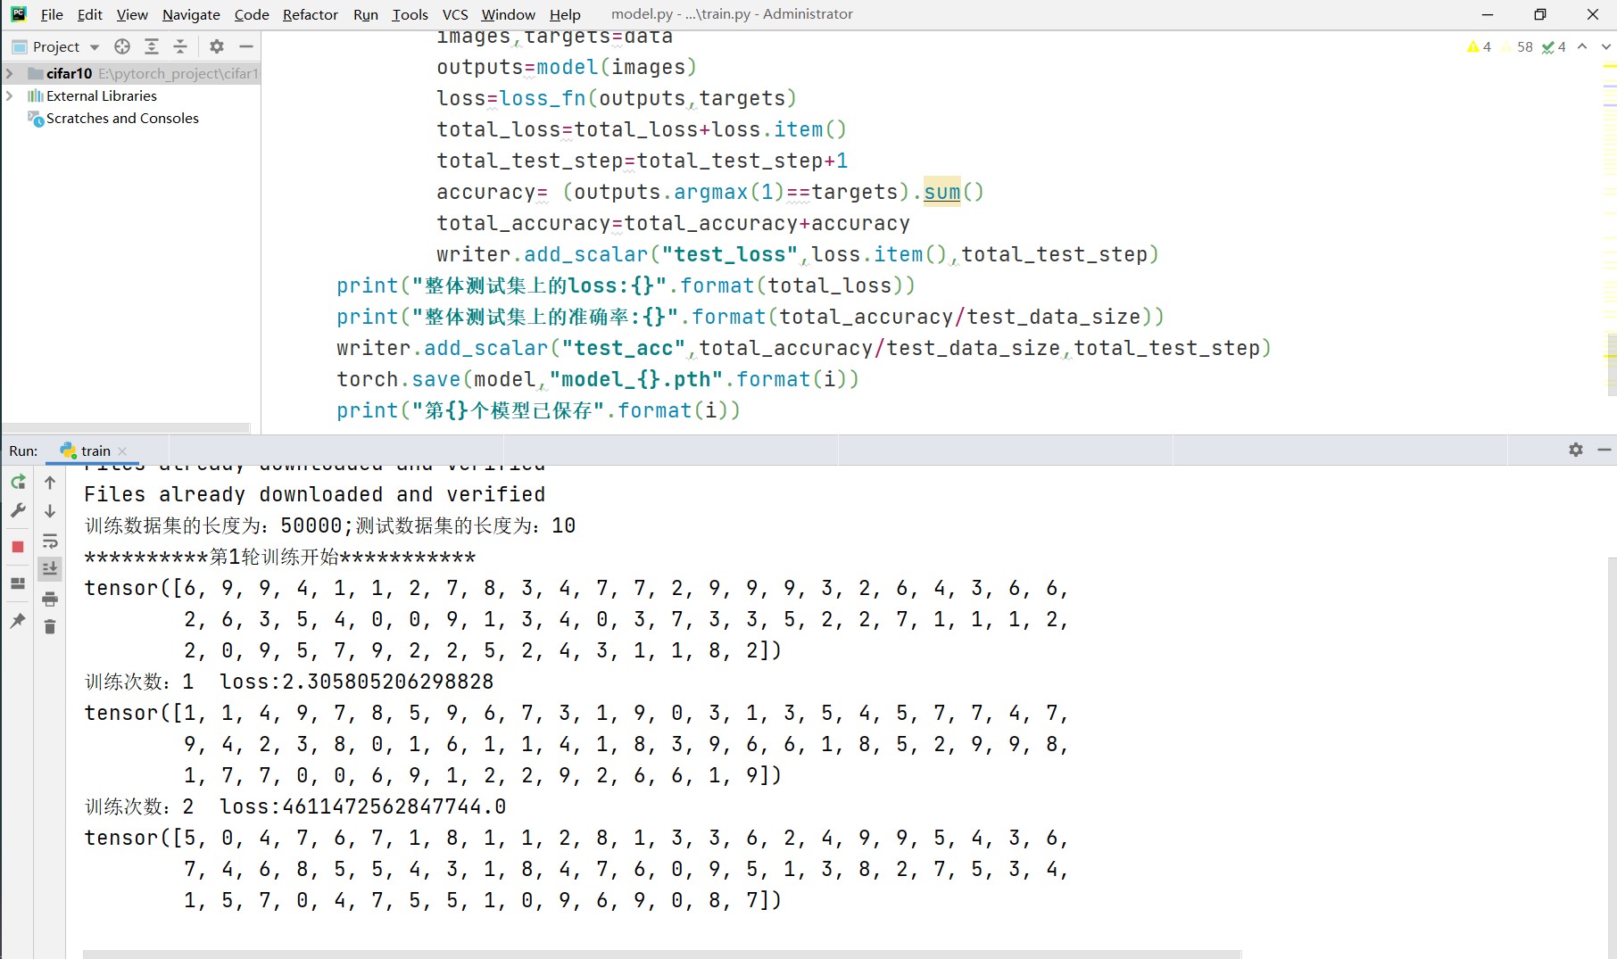
Task: Open the View menu
Action: coord(132,14)
